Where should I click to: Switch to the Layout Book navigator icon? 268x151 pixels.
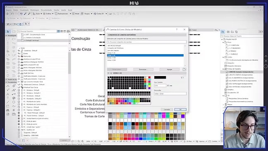point(232,32)
